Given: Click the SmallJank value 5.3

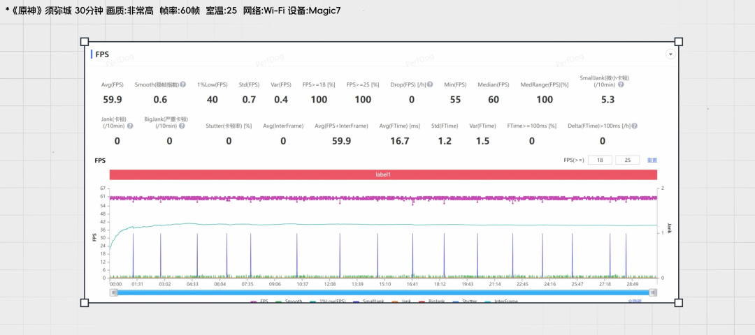Looking at the screenshot, I should [607, 100].
